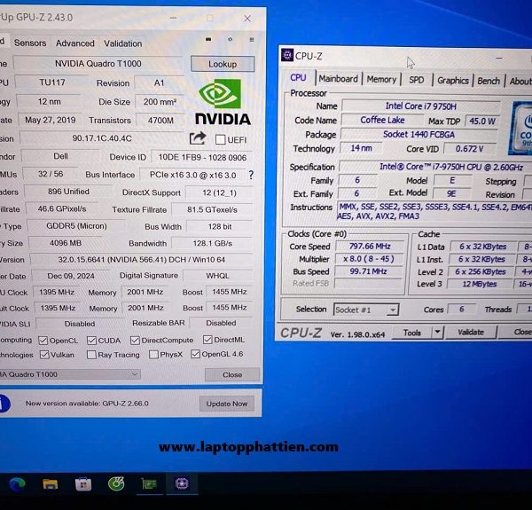The height and width of the screenshot is (510, 532).
Task: Expand the Tools button dropdown arrow
Action: pos(438,333)
